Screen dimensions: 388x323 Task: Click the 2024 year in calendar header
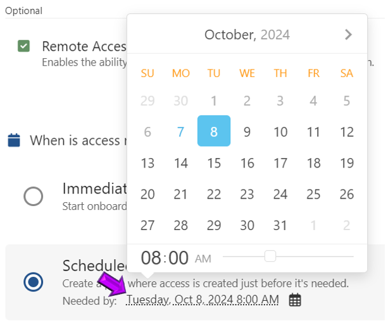275,35
